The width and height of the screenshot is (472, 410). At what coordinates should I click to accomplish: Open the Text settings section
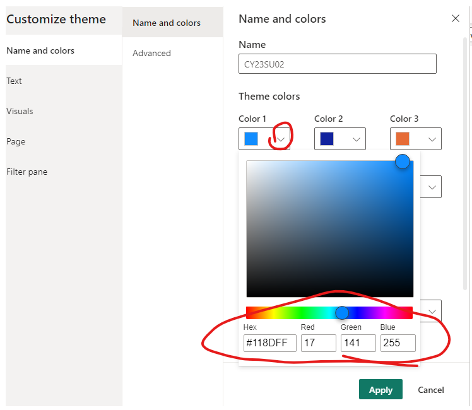coord(64,81)
